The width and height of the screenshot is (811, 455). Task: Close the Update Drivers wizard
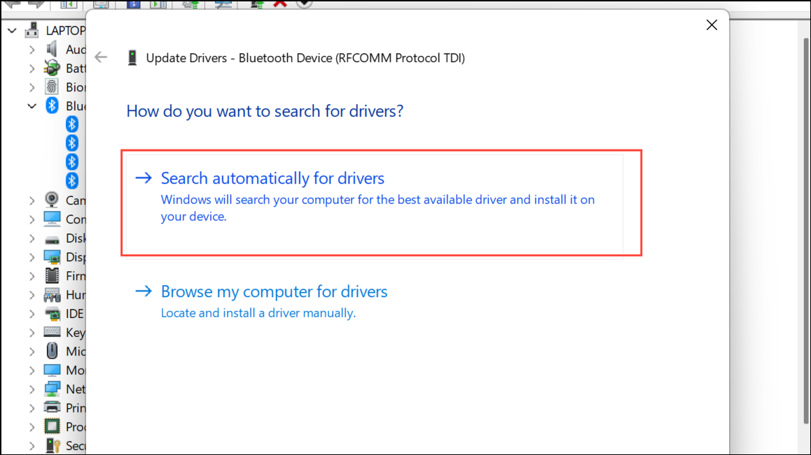click(x=712, y=24)
